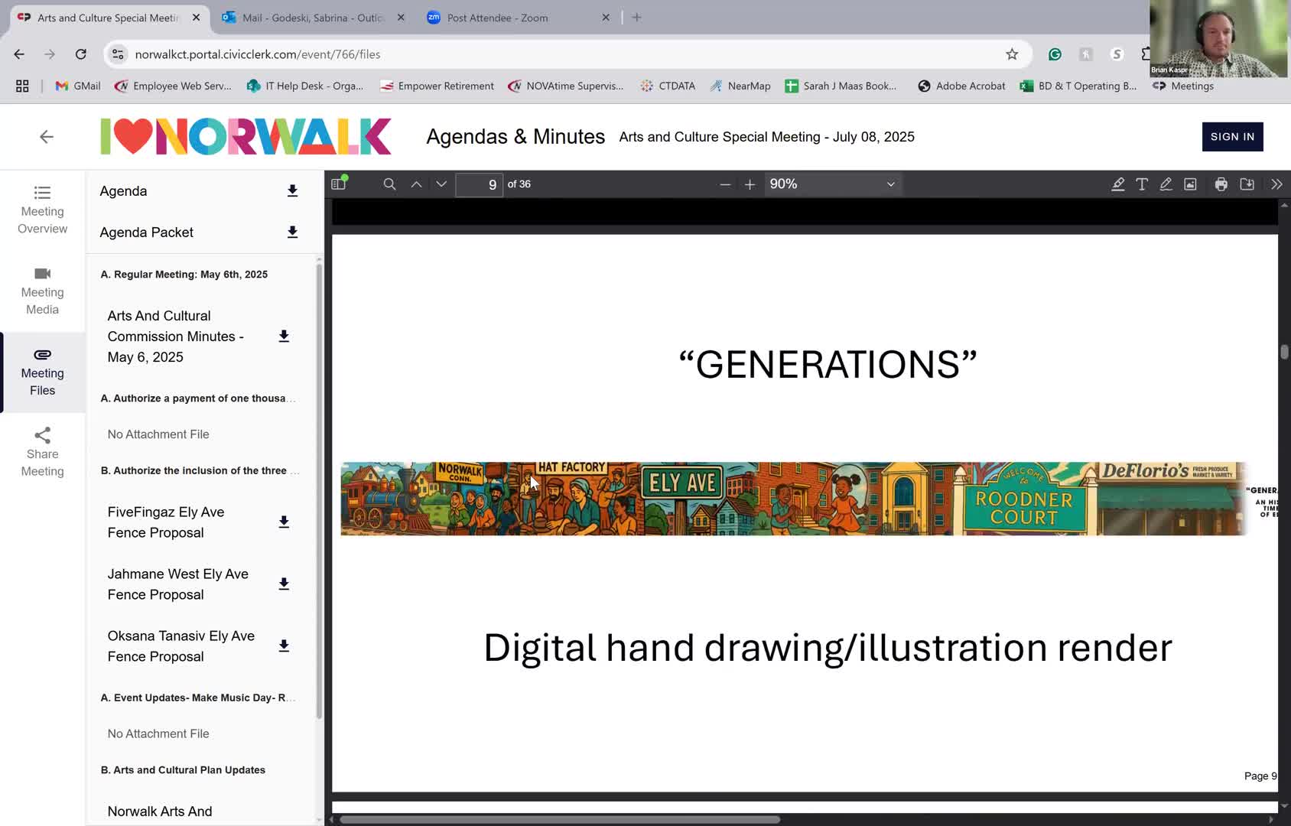
Task: Click the page number field showing 9
Action: pyautogui.click(x=479, y=184)
